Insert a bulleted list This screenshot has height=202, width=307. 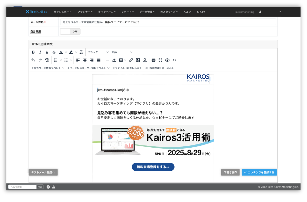[66, 60]
